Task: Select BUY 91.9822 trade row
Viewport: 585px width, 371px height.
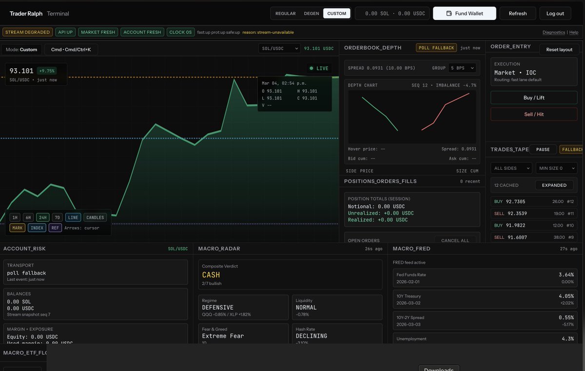Action: click(x=534, y=225)
